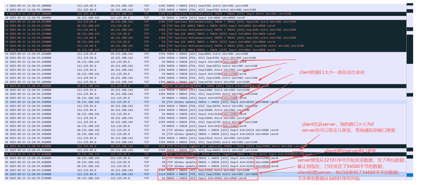Click the packet list minimap scrollbar

pyautogui.click(x=409, y=91)
